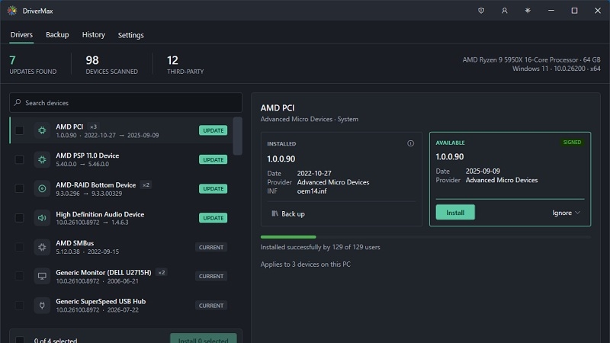Click 'Installed successfully by 129 of 129 users'
Screen dimensions: 610x343
coord(320,247)
